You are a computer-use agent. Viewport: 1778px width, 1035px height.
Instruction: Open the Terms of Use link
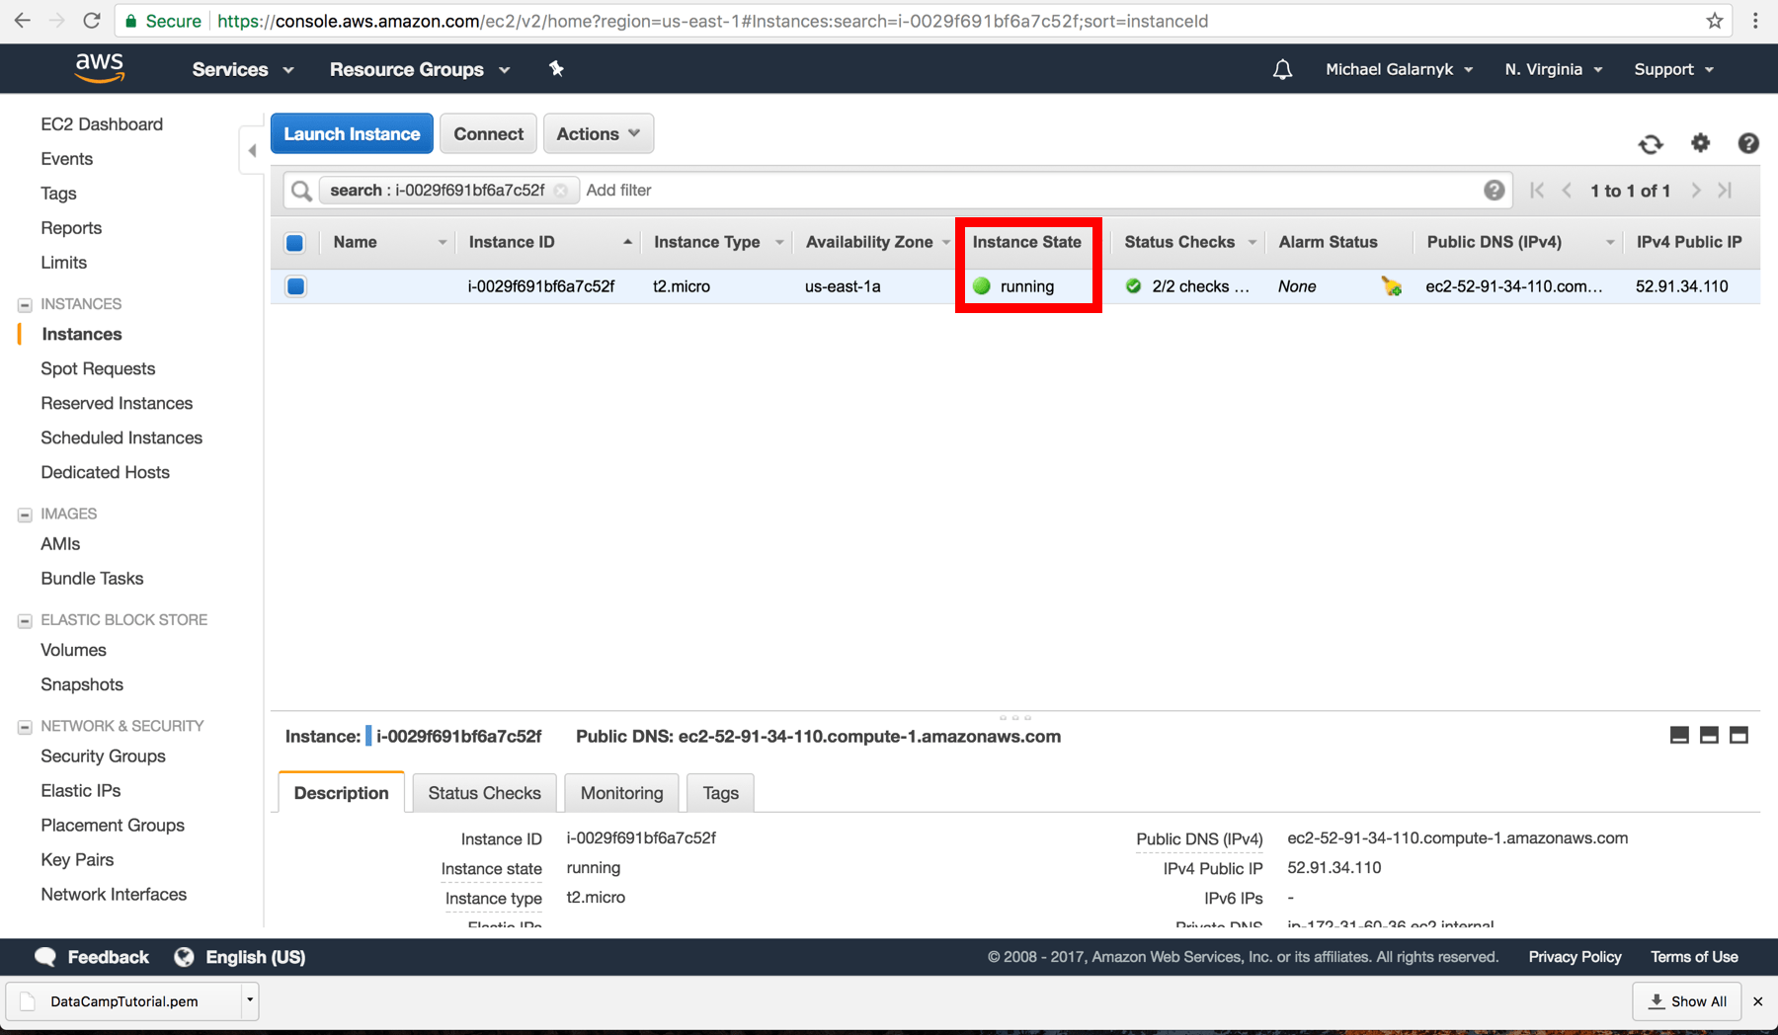(1693, 956)
